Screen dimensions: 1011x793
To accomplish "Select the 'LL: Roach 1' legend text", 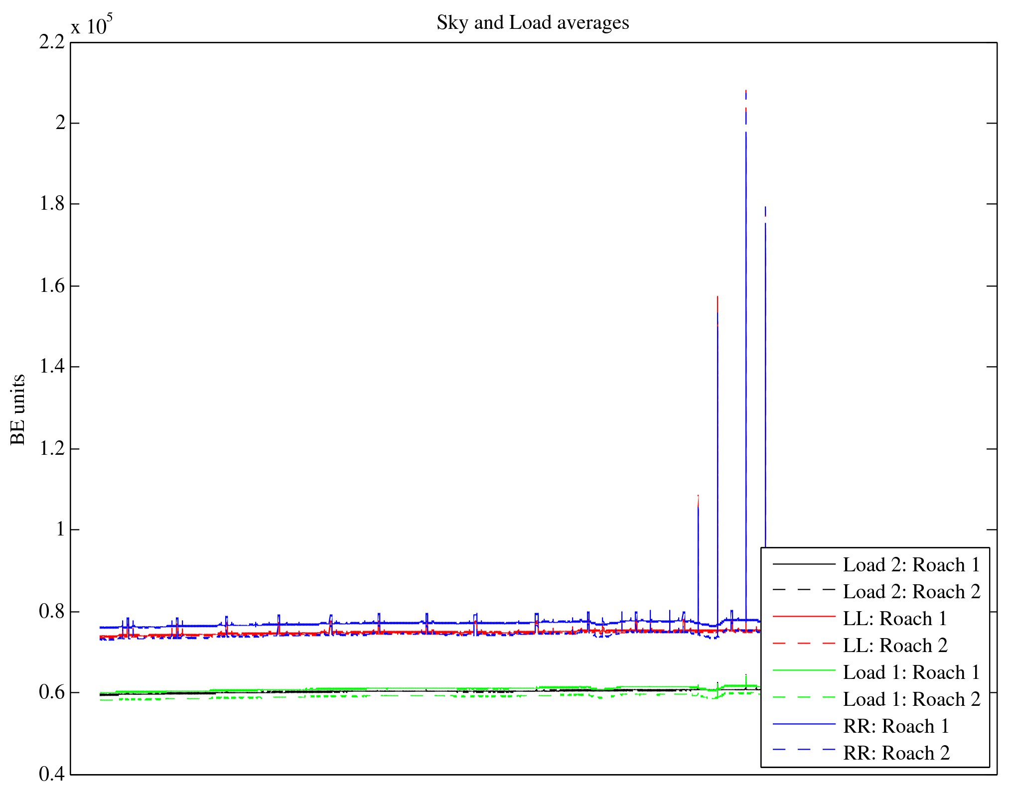I will [894, 619].
